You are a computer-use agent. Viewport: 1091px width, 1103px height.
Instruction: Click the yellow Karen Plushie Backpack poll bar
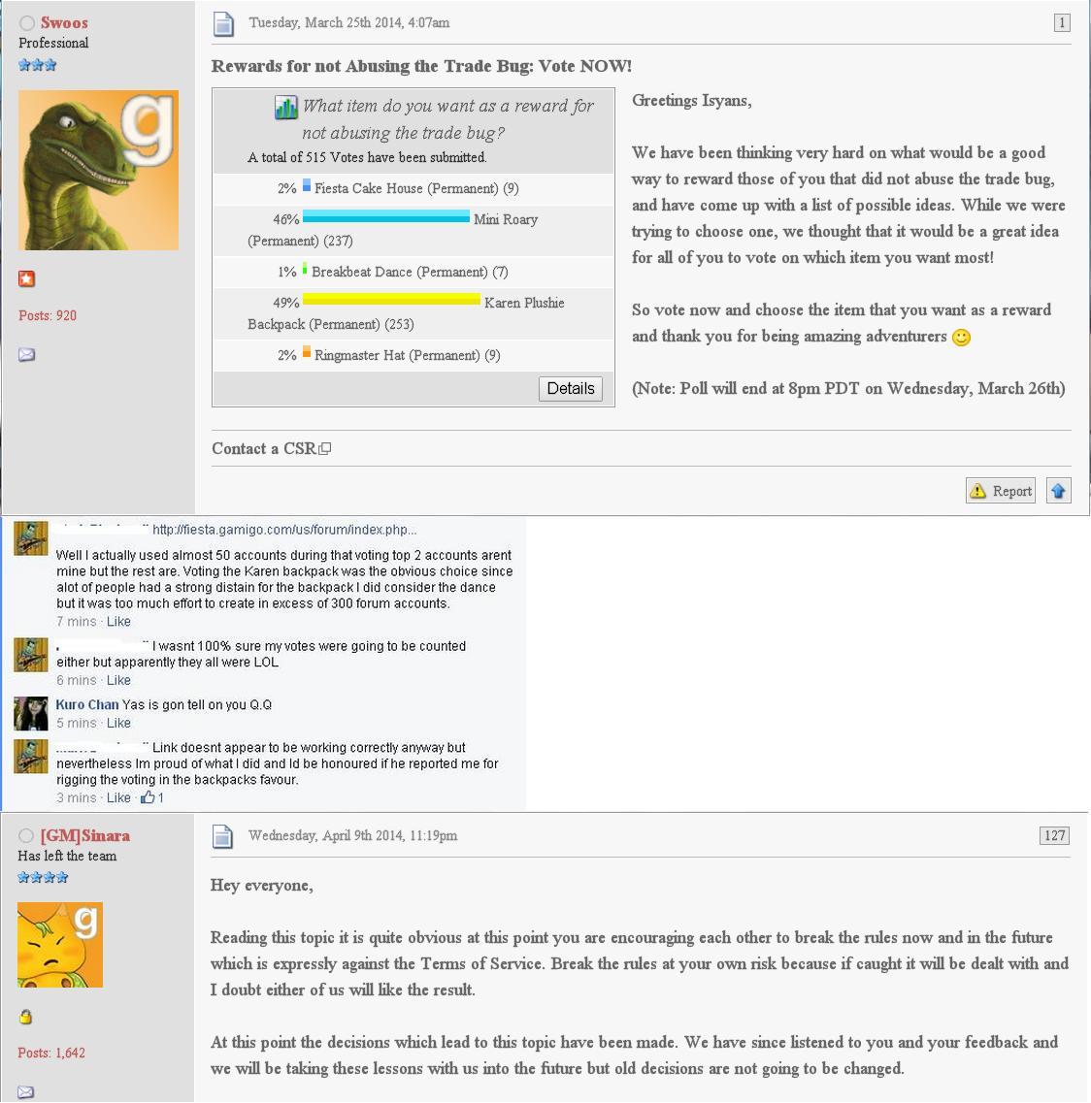pyautogui.click(x=391, y=299)
